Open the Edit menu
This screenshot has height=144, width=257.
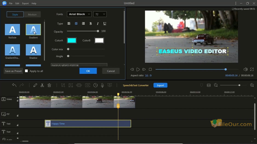(x=17, y=4)
